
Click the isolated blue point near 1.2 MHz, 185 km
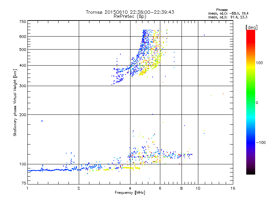(x=42, y=121)
